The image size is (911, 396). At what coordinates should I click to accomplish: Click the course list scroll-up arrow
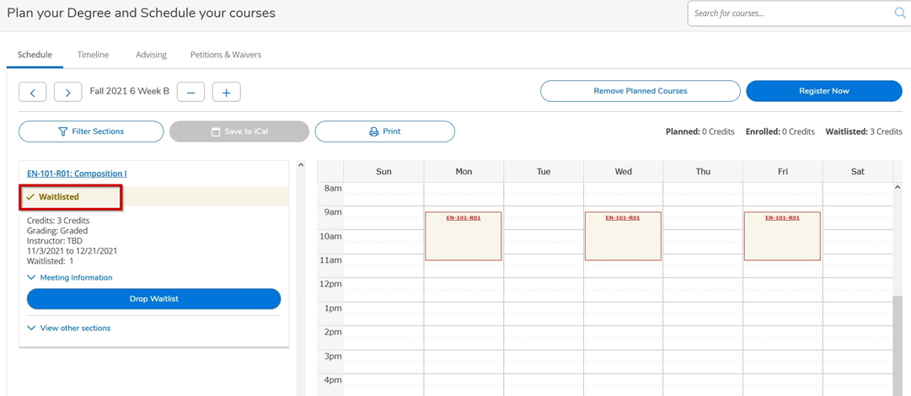(x=300, y=165)
